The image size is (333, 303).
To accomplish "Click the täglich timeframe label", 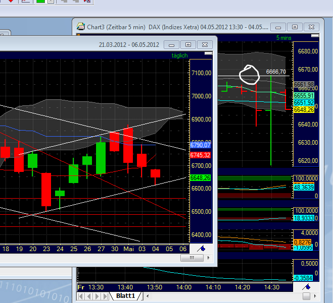I will tap(180, 55).
